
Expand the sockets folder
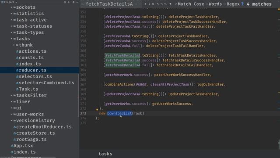[x=11, y=7]
